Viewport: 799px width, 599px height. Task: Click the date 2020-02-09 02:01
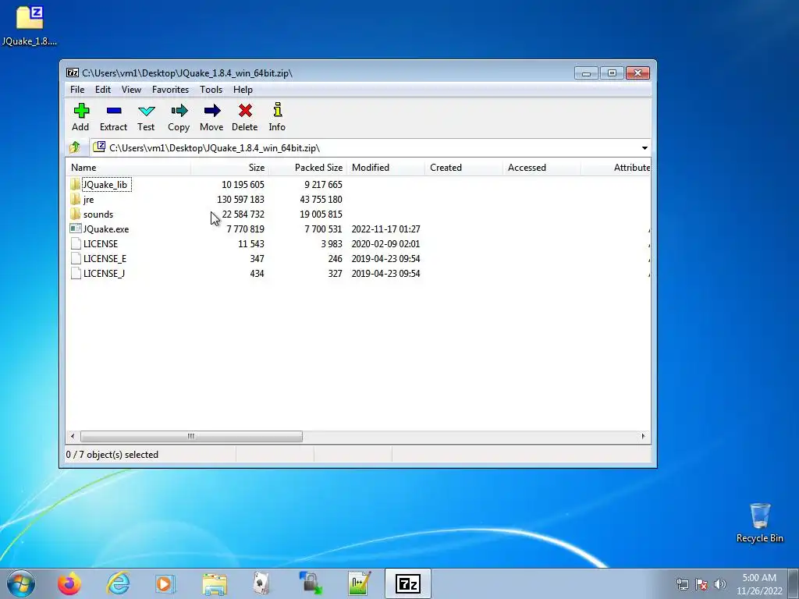pyautogui.click(x=385, y=243)
